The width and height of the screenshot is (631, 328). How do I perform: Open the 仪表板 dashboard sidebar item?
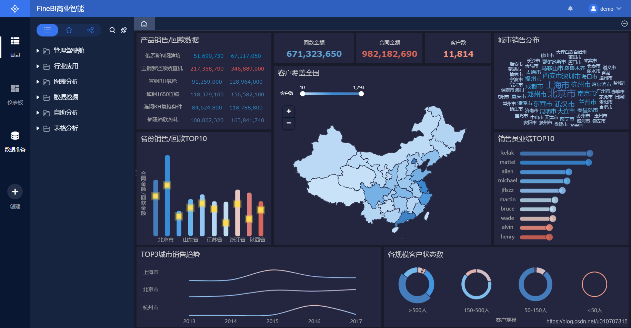pos(15,95)
